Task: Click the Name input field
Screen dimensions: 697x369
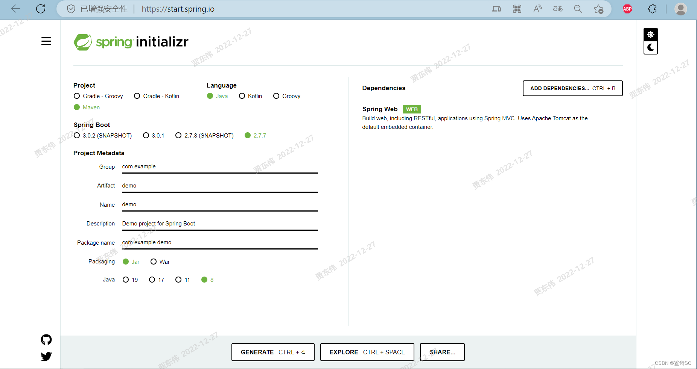Action: tap(220, 205)
